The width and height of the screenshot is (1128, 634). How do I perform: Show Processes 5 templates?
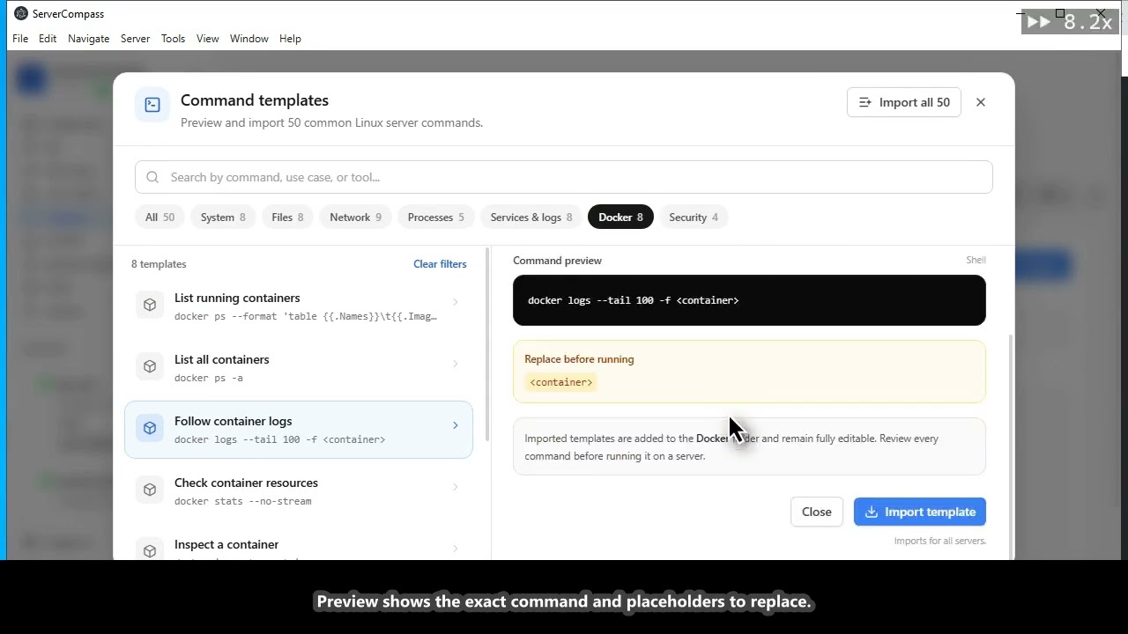pyautogui.click(x=435, y=217)
